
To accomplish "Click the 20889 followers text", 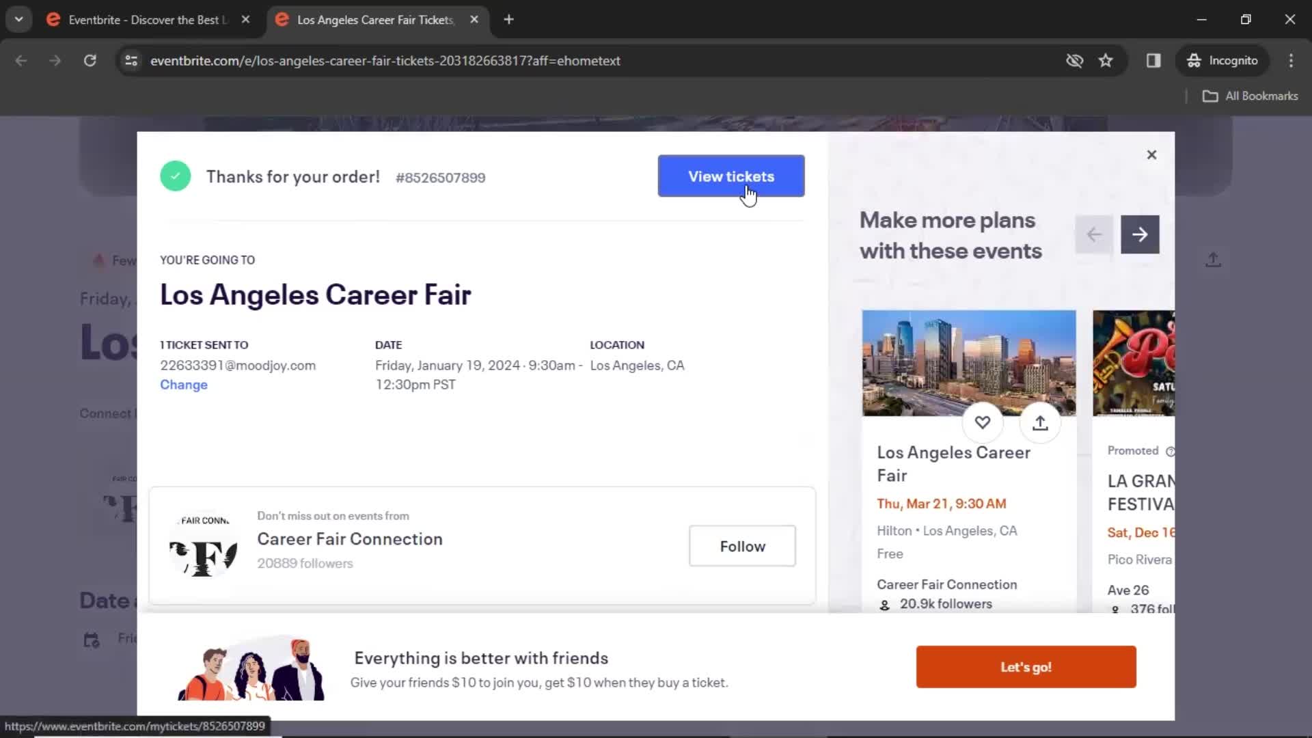I will pyautogui.click(x=305, y=564).
